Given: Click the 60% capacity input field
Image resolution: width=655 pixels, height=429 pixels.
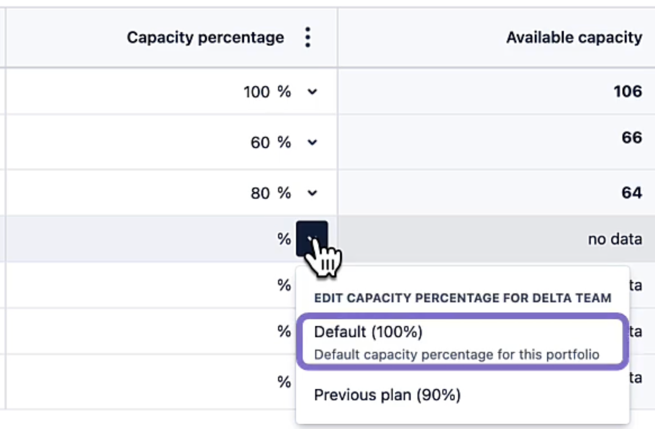Looking at the screenshot, I should point(262,143).
